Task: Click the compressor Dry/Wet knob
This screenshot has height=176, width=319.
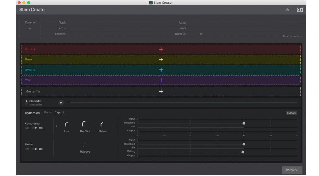Action: tap(85, 124)
